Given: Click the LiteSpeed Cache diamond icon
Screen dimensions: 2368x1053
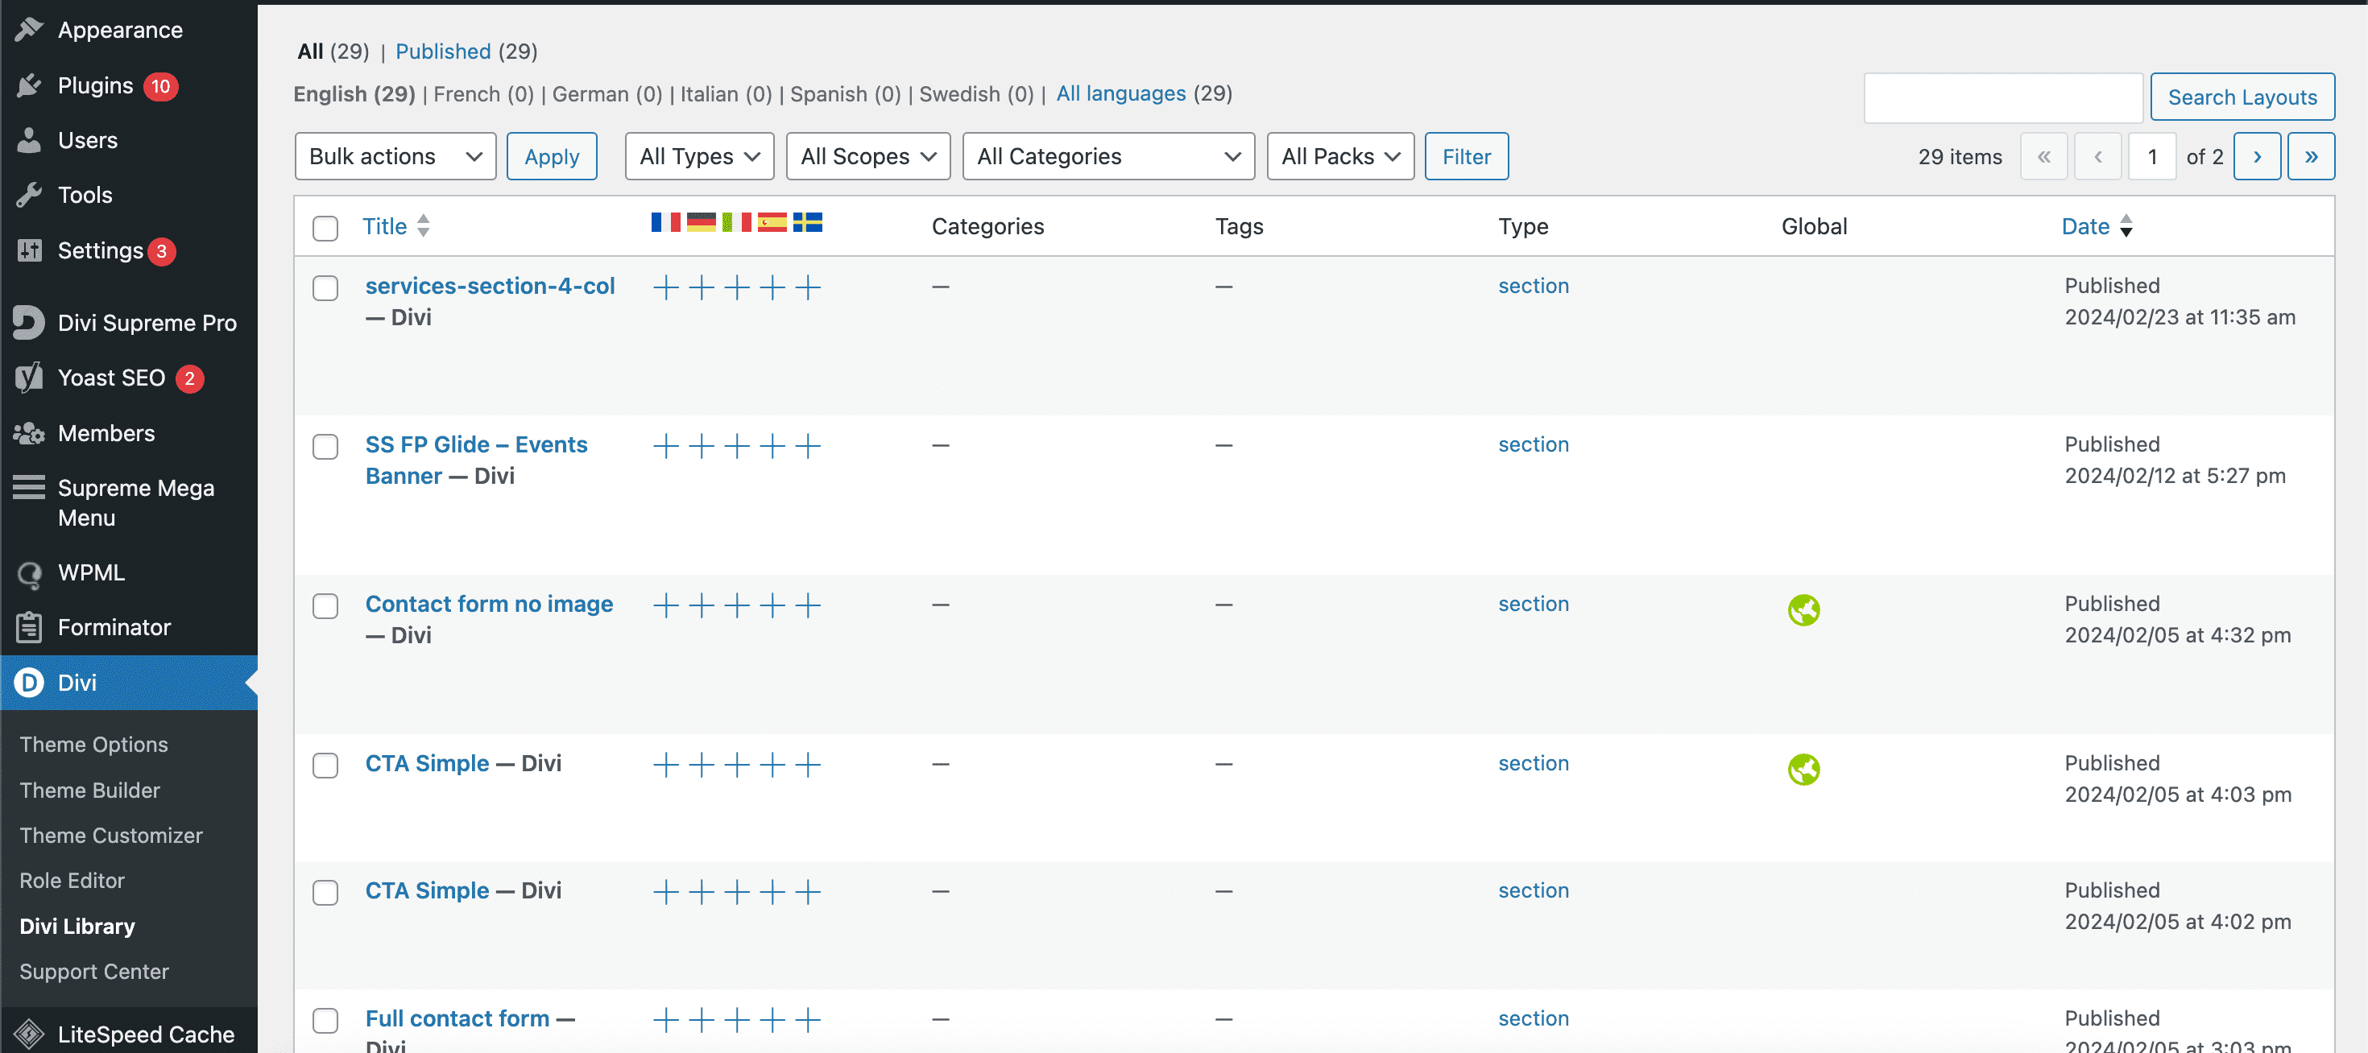Looking at the screenshot, I should click(x=30, y=1034).
